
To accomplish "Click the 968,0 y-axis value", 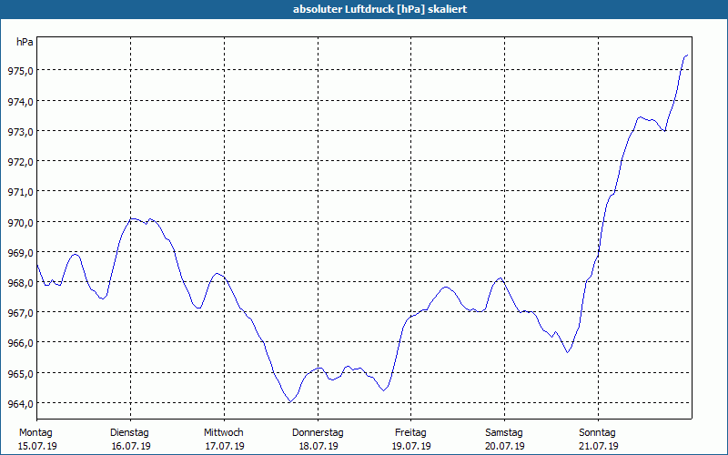I will pos(20,283).
